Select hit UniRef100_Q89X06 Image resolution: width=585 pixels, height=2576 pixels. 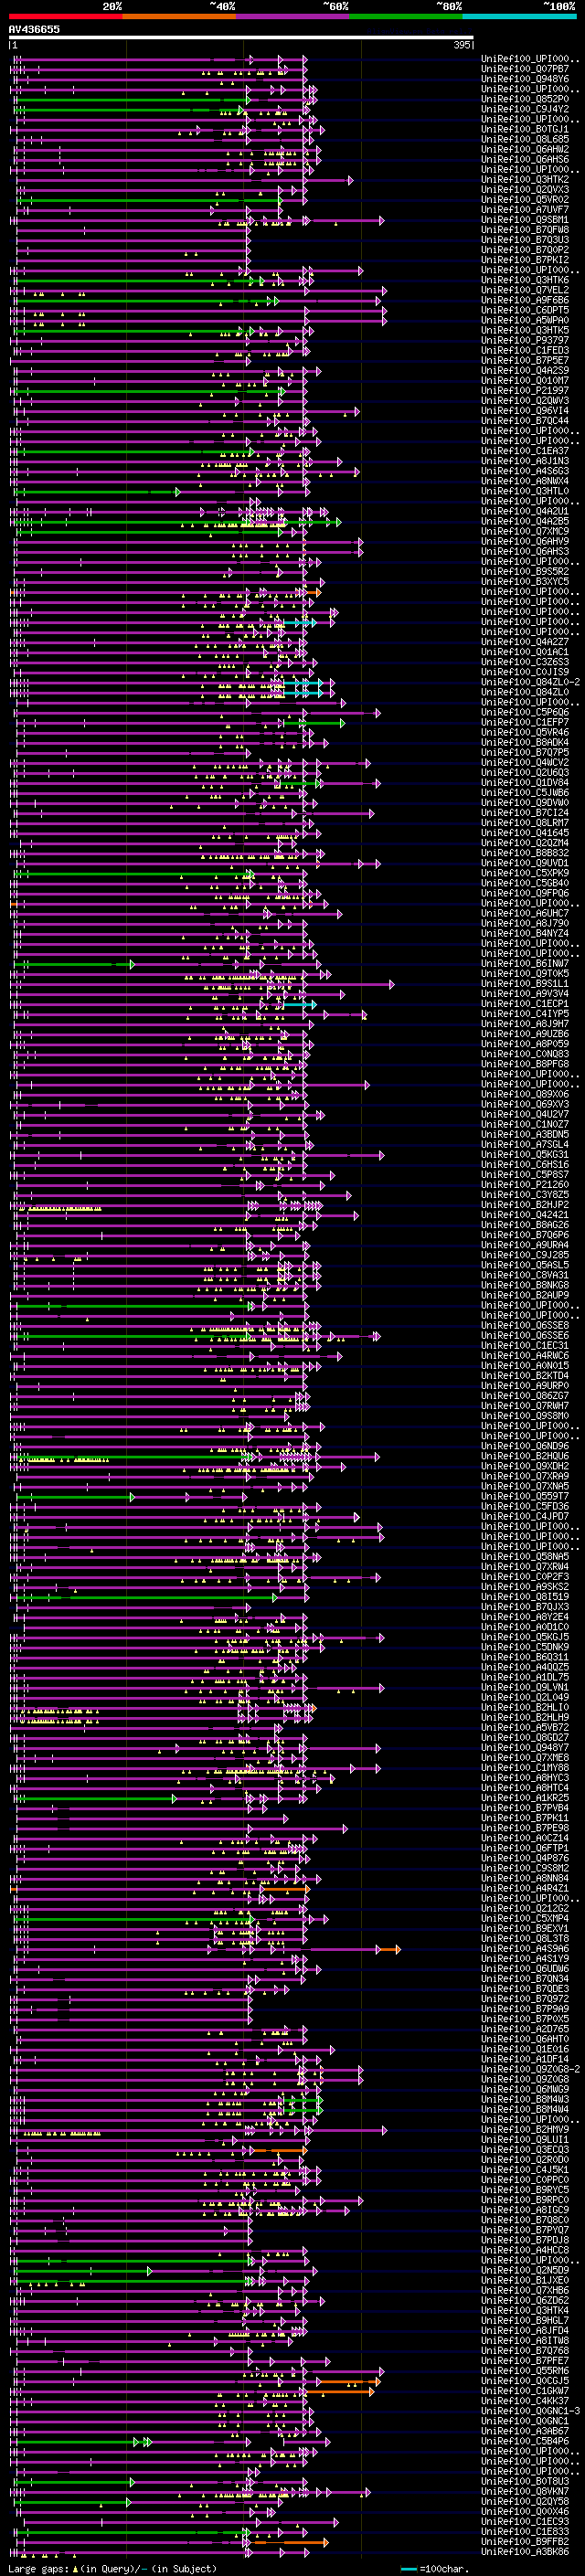pos(525,1094)
